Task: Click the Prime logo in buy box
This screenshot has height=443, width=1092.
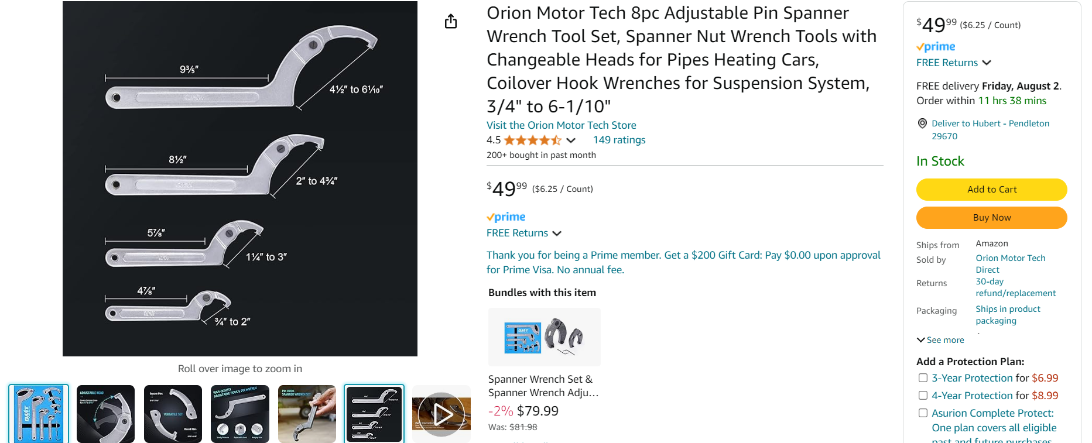Action: tap(936, 47)
